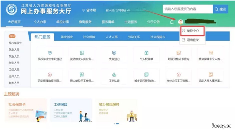Screen dimensions: 235x130
Task: Click the person icon beside 单位中心
Action: click(183, 31)
